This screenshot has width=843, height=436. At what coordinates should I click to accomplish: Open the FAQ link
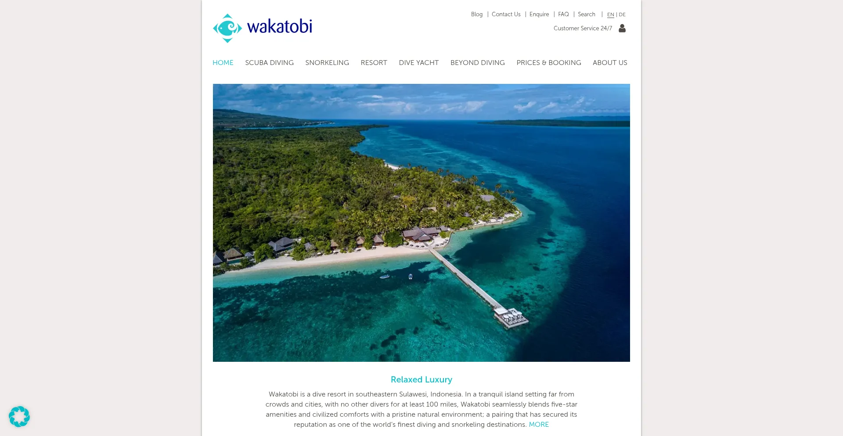pyautogui.click(x=563, y=14)
